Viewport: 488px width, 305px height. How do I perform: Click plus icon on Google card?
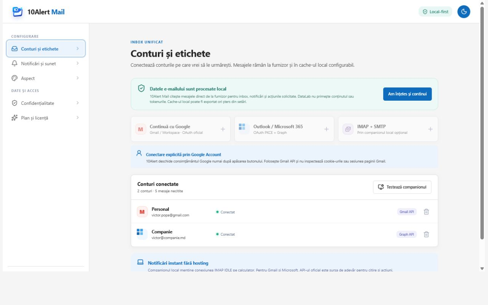pos(223,129)
